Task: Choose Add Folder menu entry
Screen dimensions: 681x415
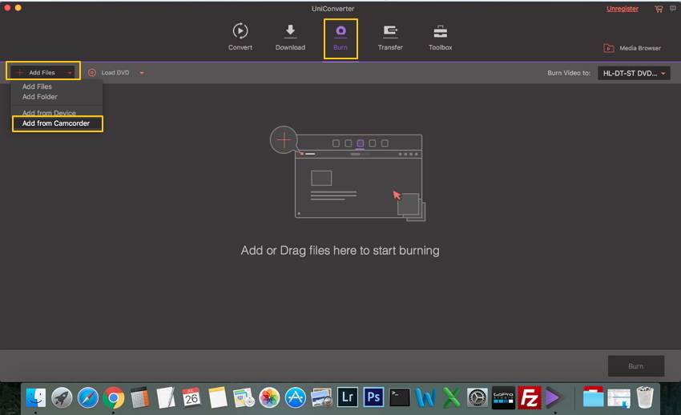Action: point(39,97)
